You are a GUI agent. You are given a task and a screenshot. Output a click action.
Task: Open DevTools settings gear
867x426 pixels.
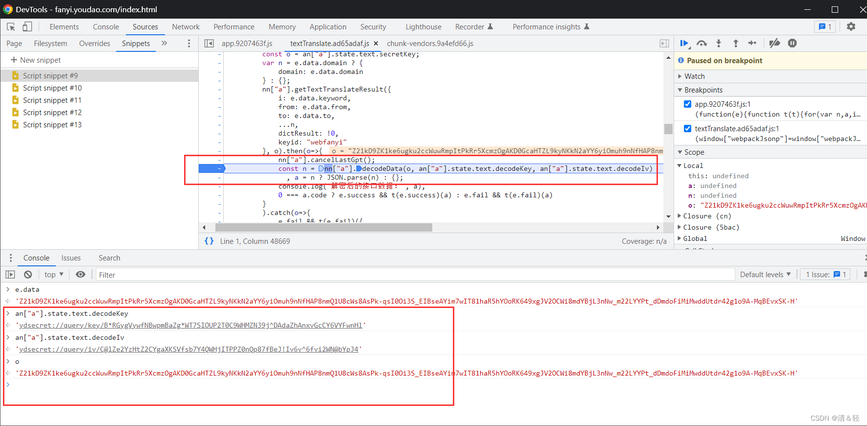click(x=851, y=26)
